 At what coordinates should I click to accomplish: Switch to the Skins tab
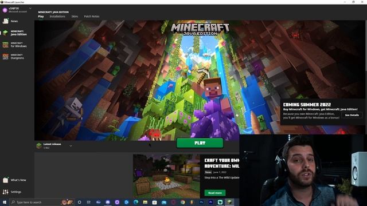75,17
